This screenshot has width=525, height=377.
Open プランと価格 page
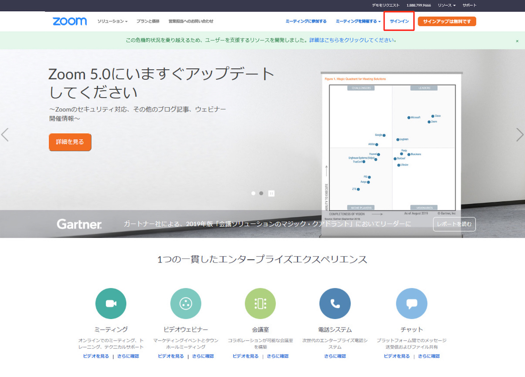click(x=148, y=21)
